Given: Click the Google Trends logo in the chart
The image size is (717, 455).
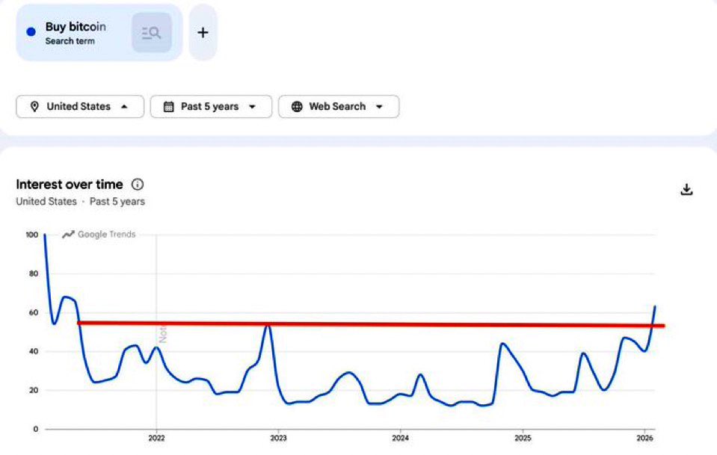Looking at the screenshot, I should pyautogui.click(x=99, y=235).
